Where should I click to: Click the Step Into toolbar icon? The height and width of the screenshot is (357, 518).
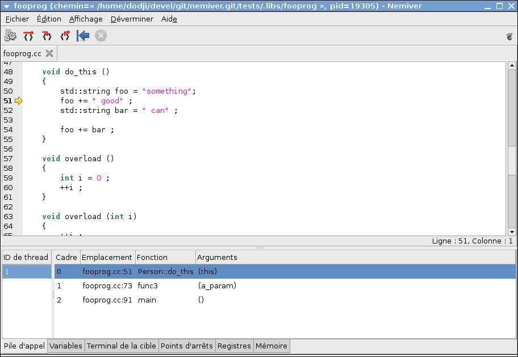(x=47, y=36)
